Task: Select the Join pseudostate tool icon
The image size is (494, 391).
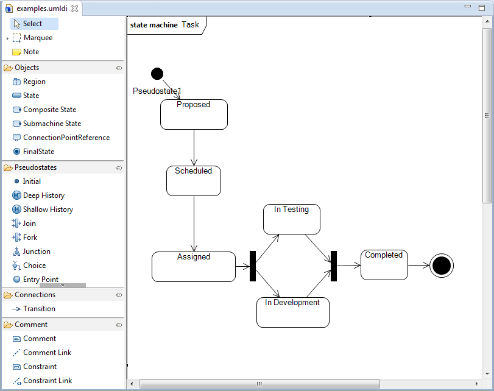Action: [16, 224]
